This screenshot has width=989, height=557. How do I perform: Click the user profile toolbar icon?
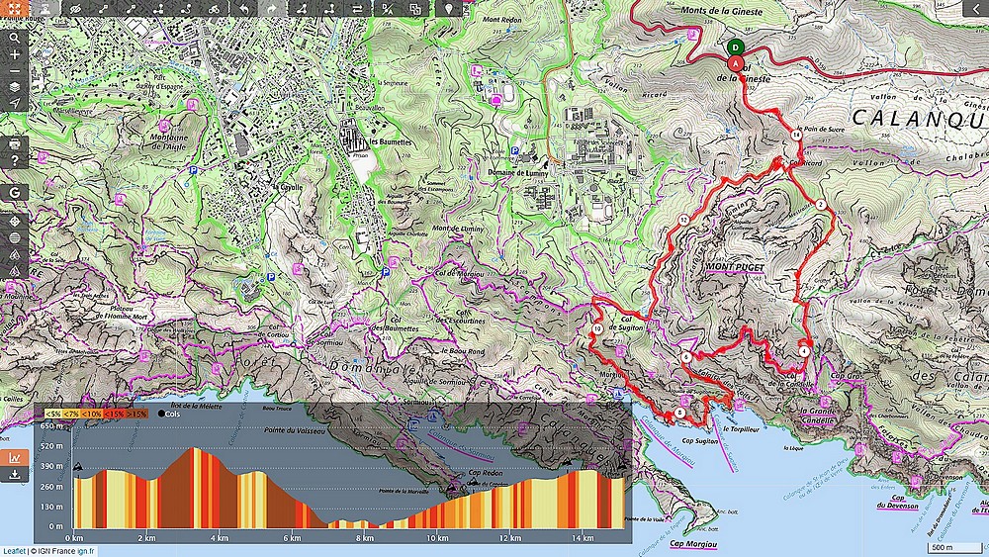(x=45, y=8)
